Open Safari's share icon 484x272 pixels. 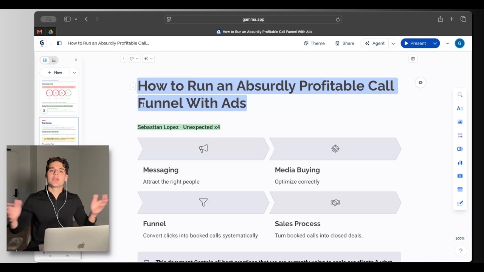pyautogui.click(x=440, y=19)
